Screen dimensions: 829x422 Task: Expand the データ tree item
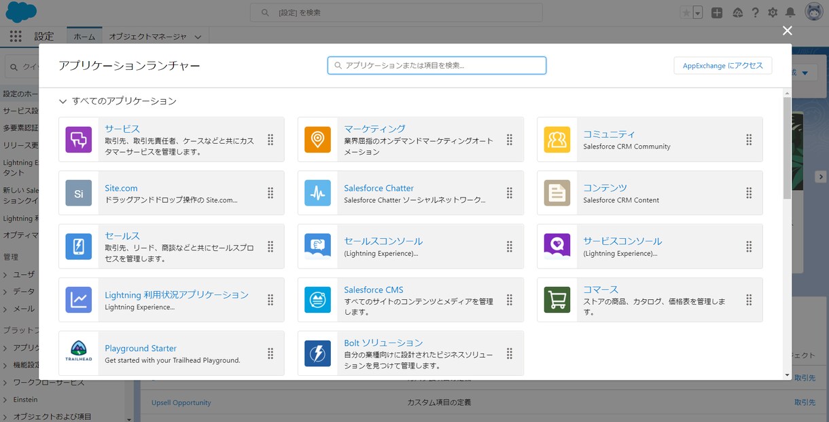(x=5, y=291)
